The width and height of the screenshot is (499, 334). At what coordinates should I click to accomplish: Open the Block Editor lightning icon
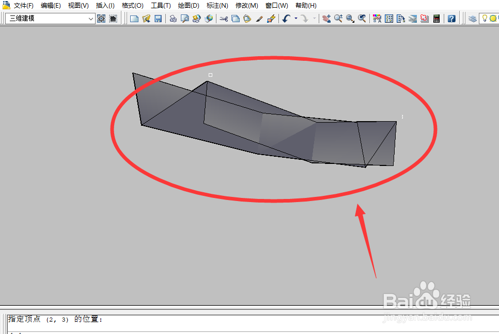click(271, 19)
